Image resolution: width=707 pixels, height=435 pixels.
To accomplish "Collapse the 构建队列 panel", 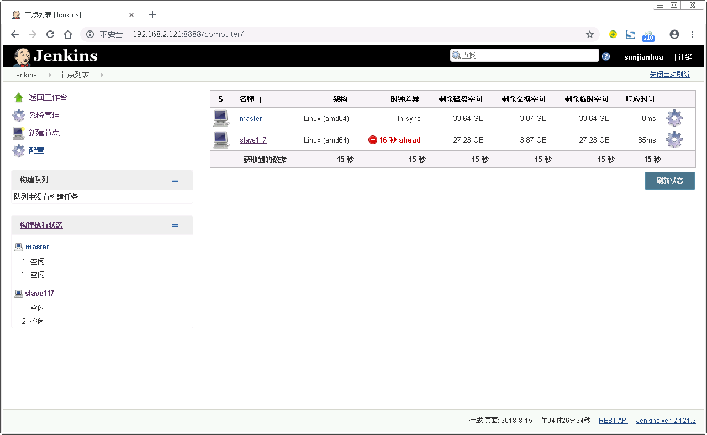I will [x=175, y=180].
